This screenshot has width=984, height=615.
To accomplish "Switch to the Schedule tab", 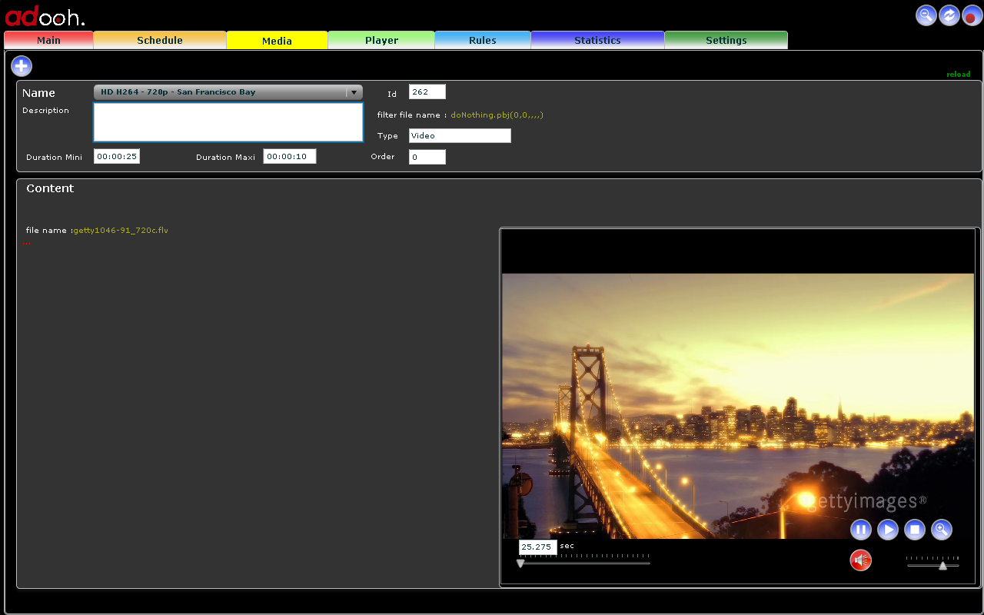I will point(160,40).
